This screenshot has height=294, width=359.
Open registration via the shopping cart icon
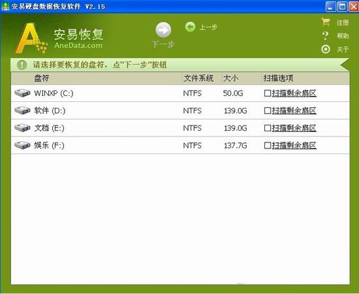(326, 22)
